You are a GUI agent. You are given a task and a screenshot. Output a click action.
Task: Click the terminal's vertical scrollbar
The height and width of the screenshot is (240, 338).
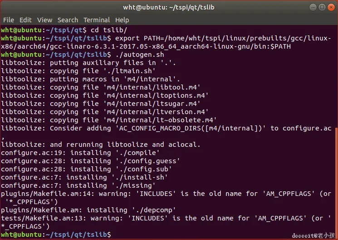pos(336,182)
